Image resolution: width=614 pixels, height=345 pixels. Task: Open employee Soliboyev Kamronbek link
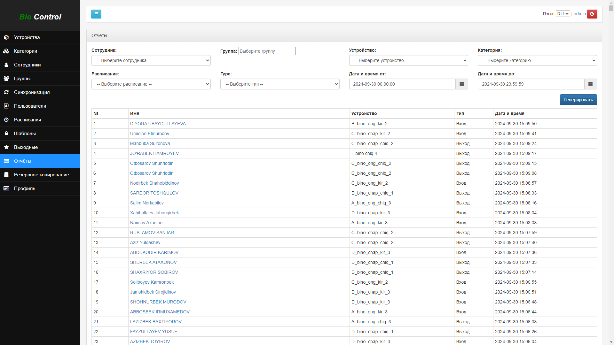[x=152, y=282]
